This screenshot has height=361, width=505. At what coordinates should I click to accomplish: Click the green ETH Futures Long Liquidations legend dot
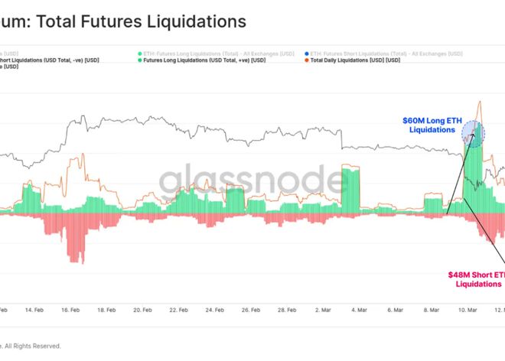point(140,53)
